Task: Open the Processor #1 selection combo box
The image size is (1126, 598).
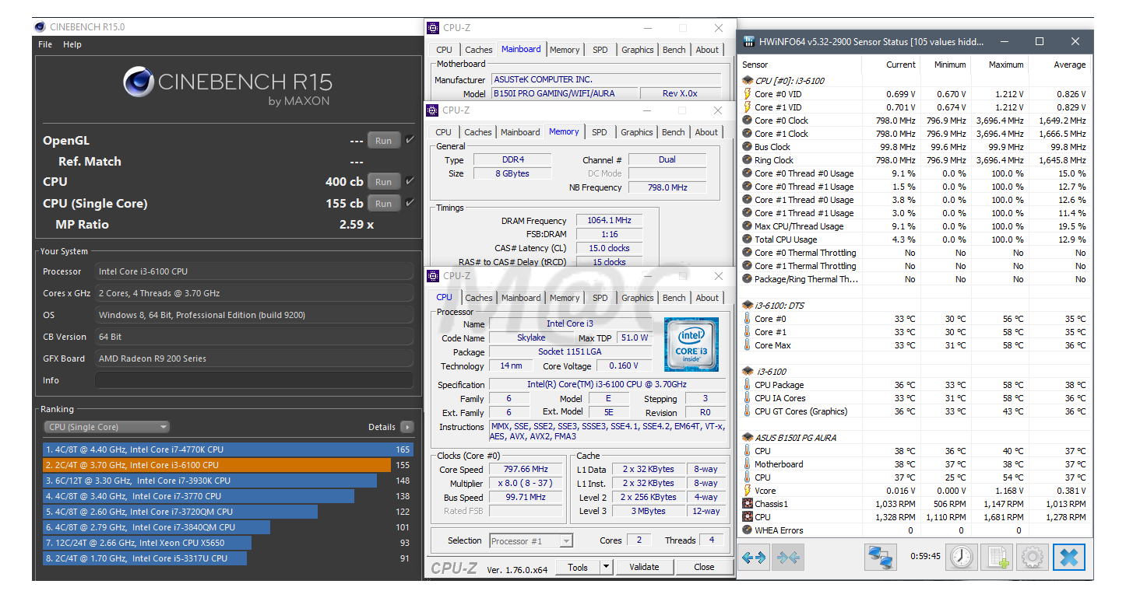Action: pos(531,541)
